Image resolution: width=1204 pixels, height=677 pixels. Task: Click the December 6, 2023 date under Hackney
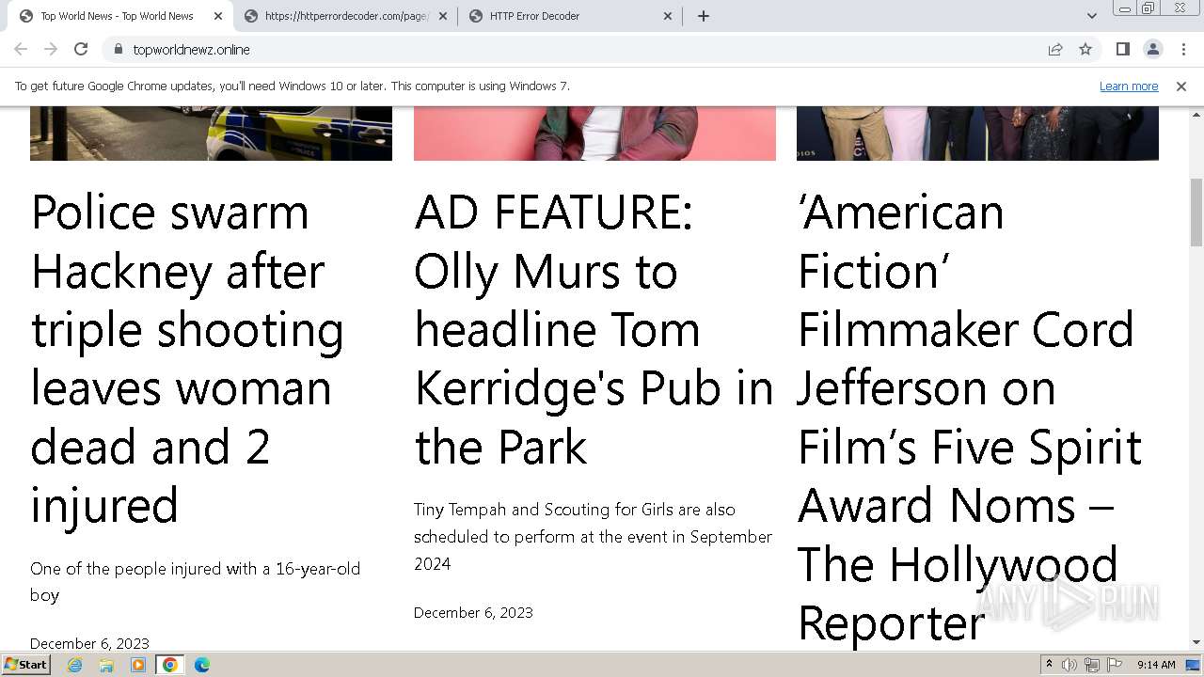point(89,643)
